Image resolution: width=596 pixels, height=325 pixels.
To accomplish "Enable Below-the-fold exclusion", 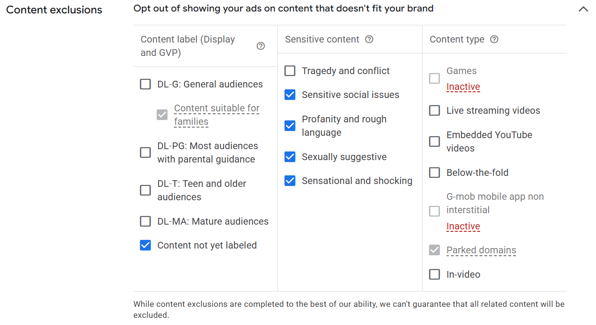I will [x=435, y=173].
